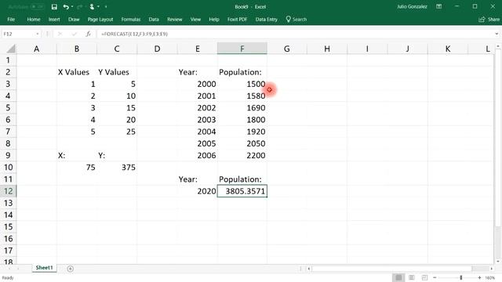Click the horizontal scrollbar right arrow
This screenshot has width=502, height=282.
(x=492, y=269)
